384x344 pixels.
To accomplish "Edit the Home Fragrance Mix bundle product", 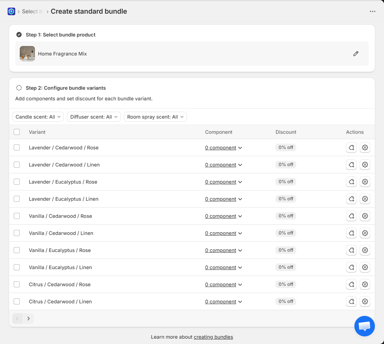I will 356,54.
